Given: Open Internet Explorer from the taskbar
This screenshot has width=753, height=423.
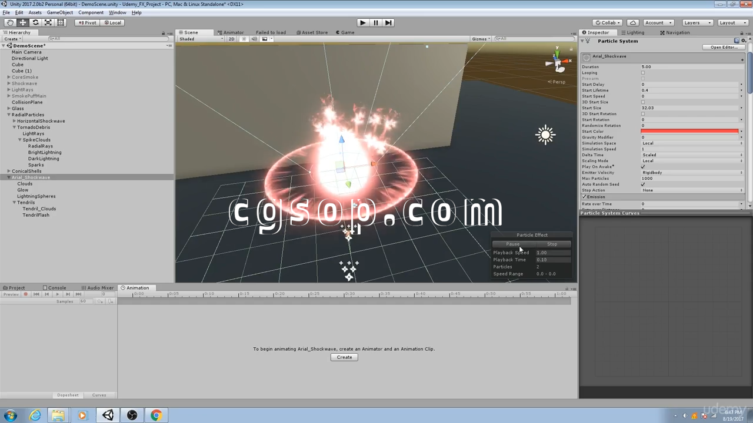Looking at the screenshot, I should 35,415.
